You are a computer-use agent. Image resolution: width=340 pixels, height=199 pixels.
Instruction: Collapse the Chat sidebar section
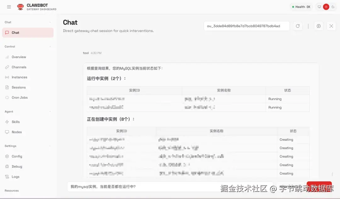point(50,22)
